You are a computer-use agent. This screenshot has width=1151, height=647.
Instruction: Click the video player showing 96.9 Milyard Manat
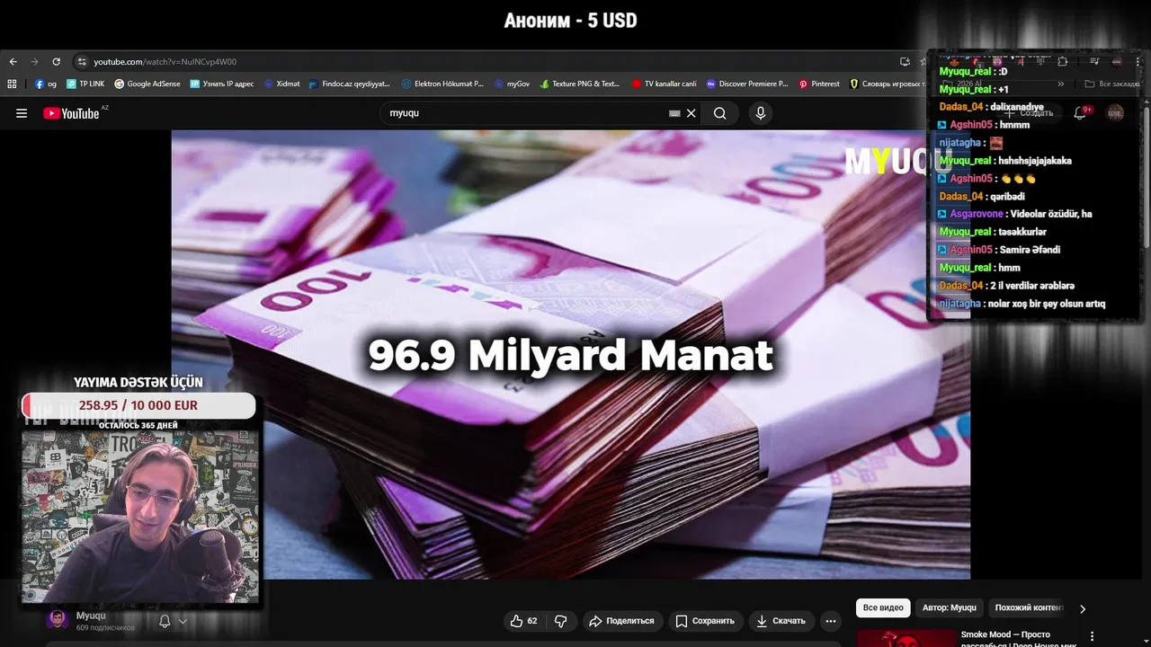[x=571, y=355]
